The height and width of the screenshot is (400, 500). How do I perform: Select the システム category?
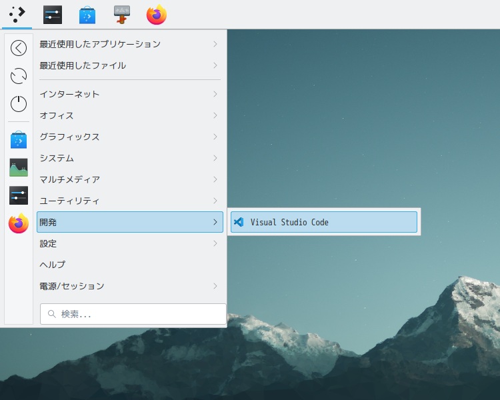(130, 158)
